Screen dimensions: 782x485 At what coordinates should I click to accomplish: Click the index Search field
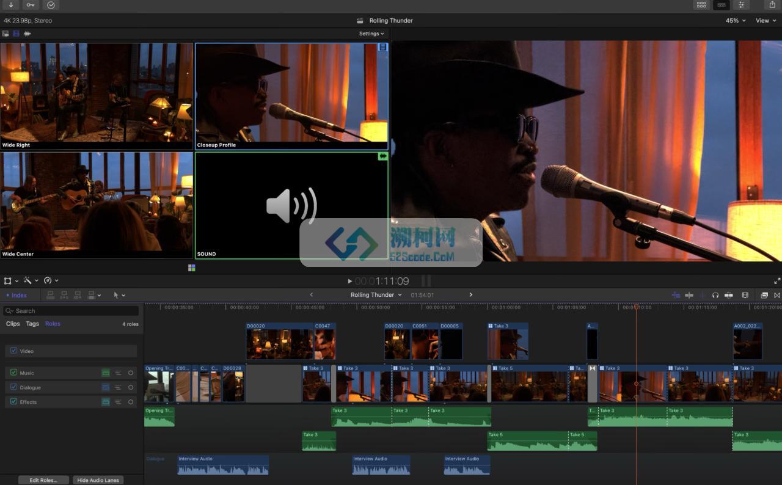[71, 311]
